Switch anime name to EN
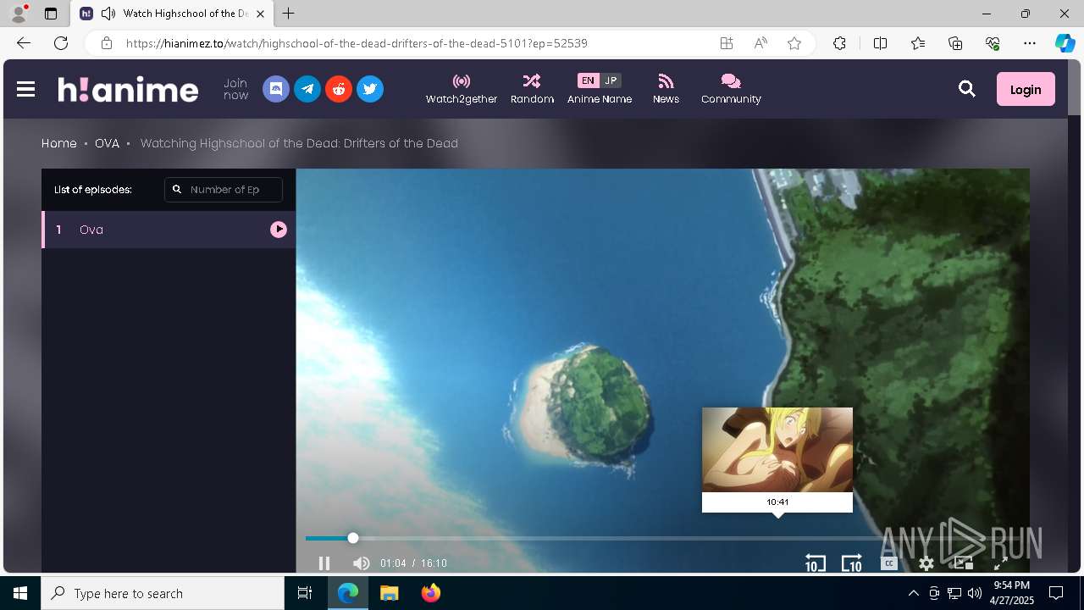Image resolution: width=1084 pixels, height=610 pixels. tap(588, 80)
